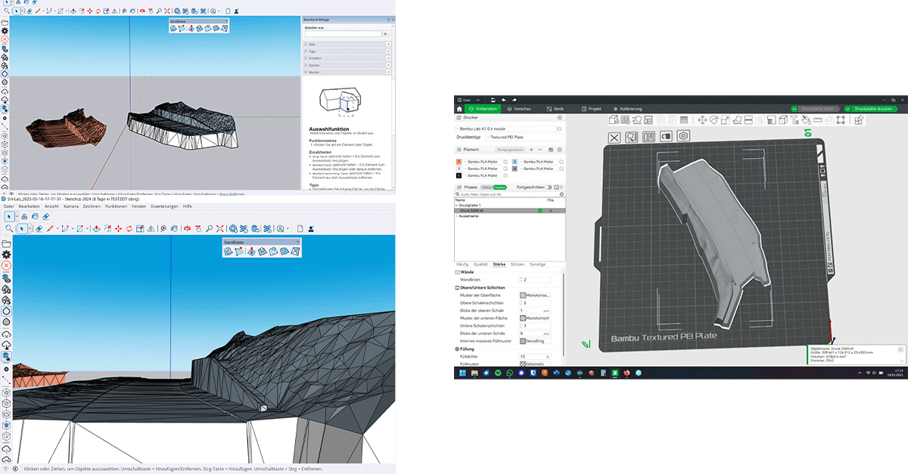Open Spotify from the Windows taskbar

pos(498,373)
